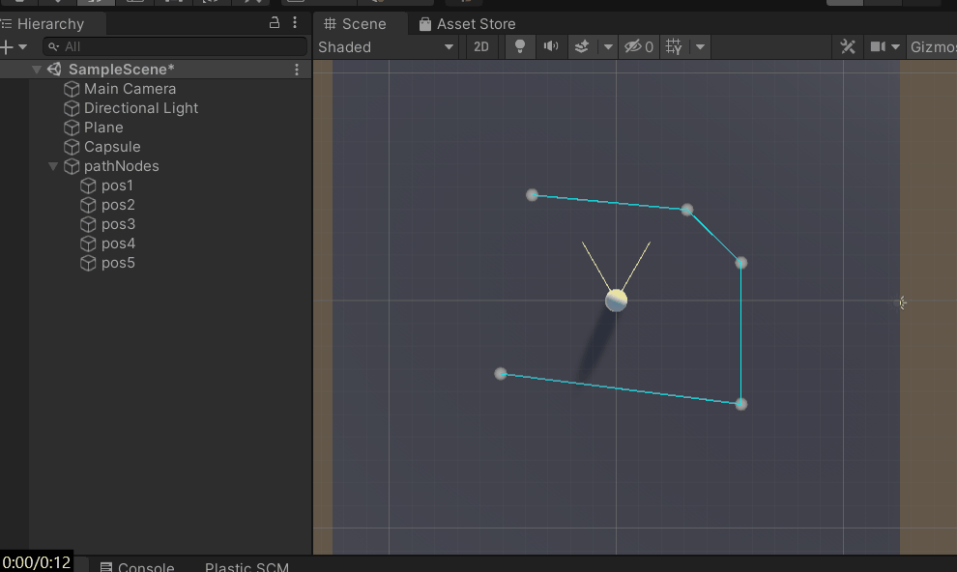The height and width of the screenshot is (572, 957).
Task: Select pos2 node in hierarchy
Action: [118, 205]
